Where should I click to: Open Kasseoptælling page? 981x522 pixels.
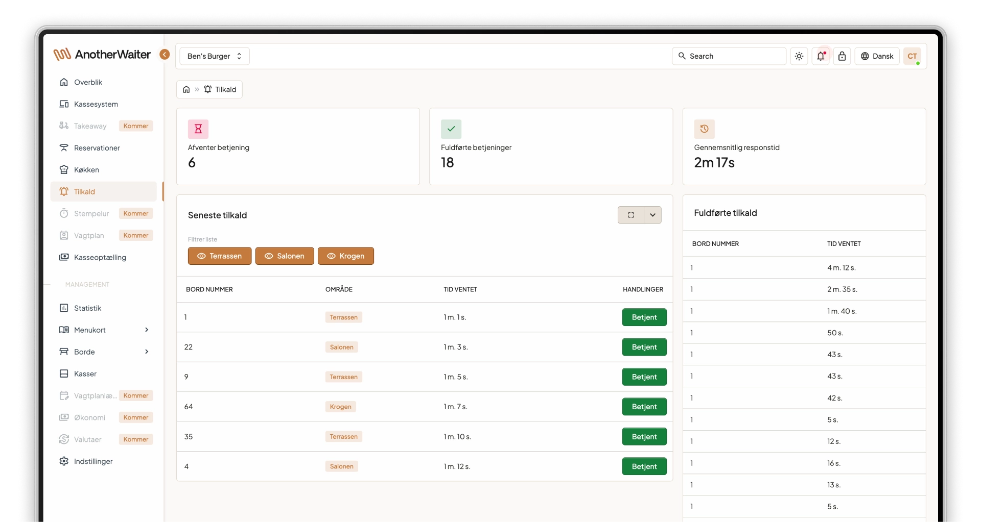(x=104, y=257)
